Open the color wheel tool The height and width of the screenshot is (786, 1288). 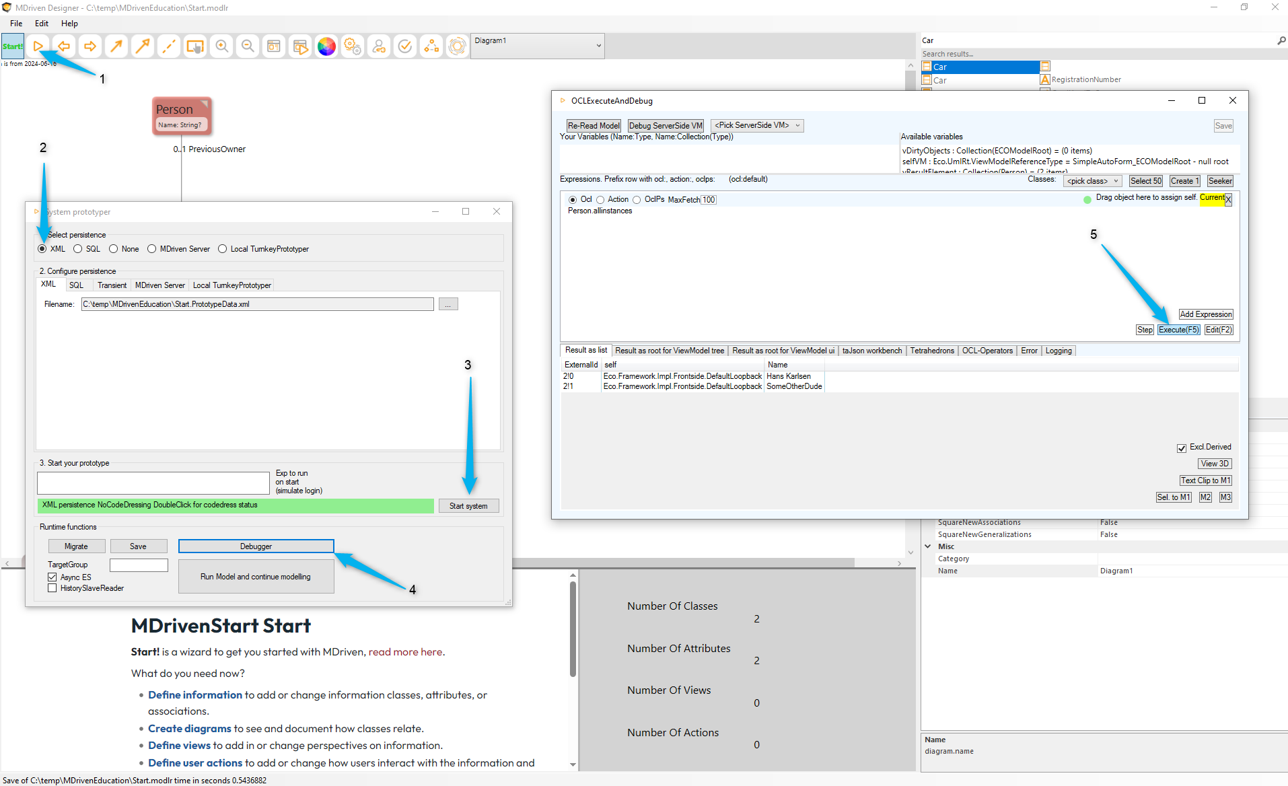point(326,46)
